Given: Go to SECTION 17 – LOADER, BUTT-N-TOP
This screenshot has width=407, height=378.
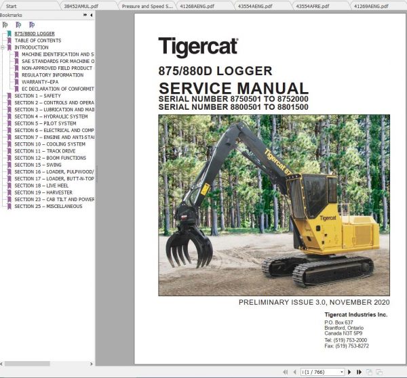Looking at the screenshot, I should tap(54, 179).
